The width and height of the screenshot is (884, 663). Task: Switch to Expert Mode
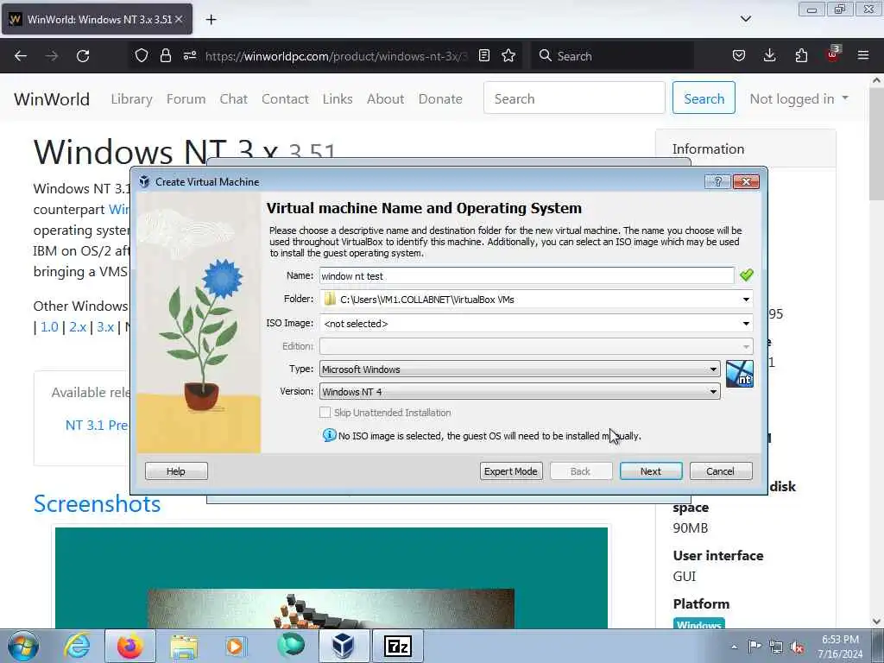(511, 470)
